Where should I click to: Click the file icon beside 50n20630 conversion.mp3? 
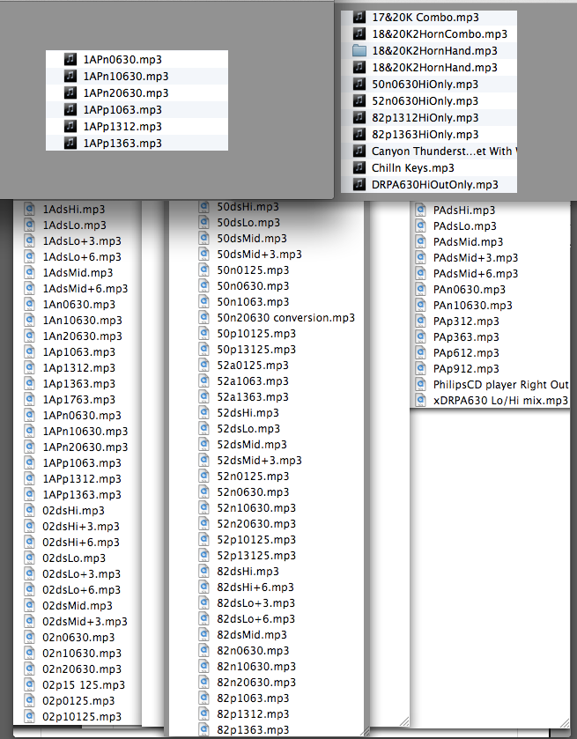pos(203,318)
